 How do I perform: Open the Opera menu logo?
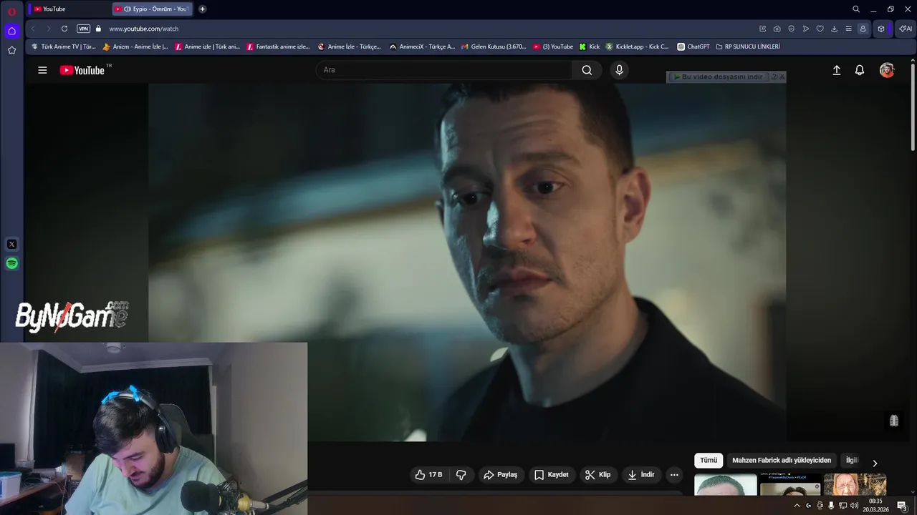[x=11, y=11]
